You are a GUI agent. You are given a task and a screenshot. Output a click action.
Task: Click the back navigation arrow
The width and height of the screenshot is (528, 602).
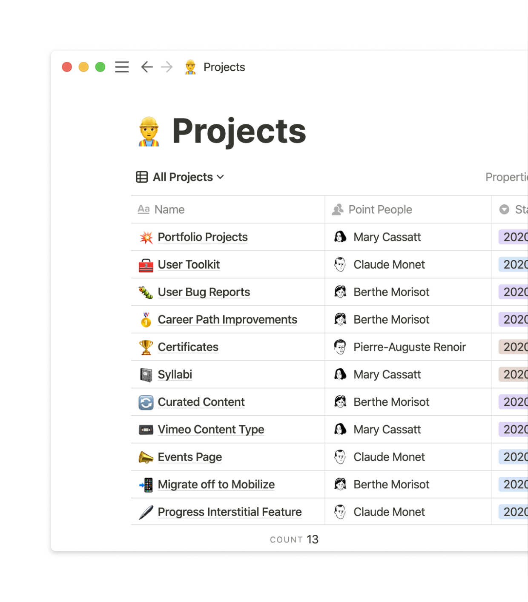(146, 67)
